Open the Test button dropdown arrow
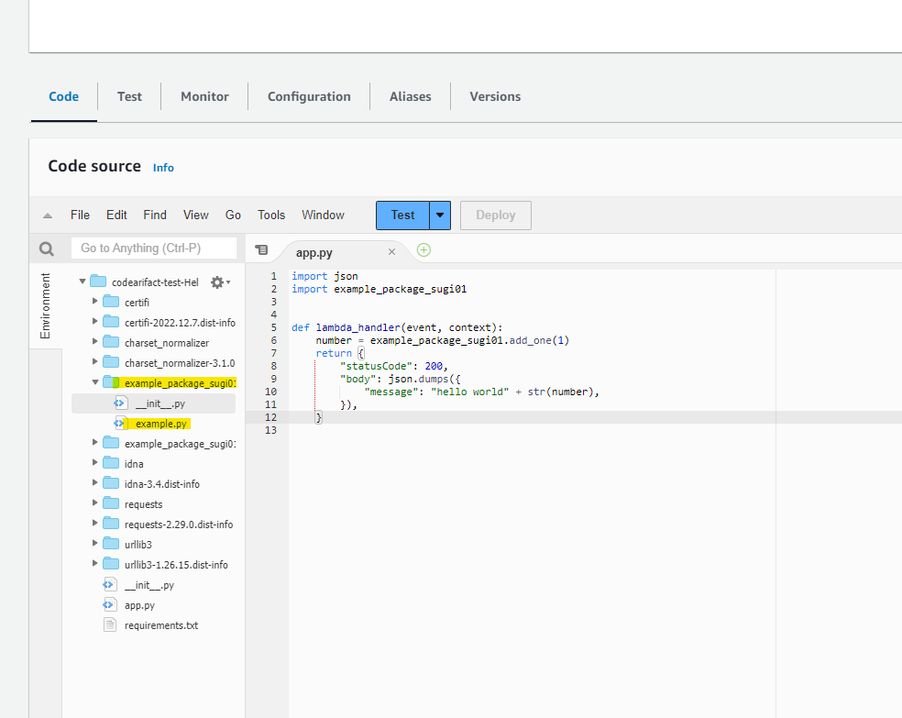Viewport: 902px width, 718px height. coord(440,215)
